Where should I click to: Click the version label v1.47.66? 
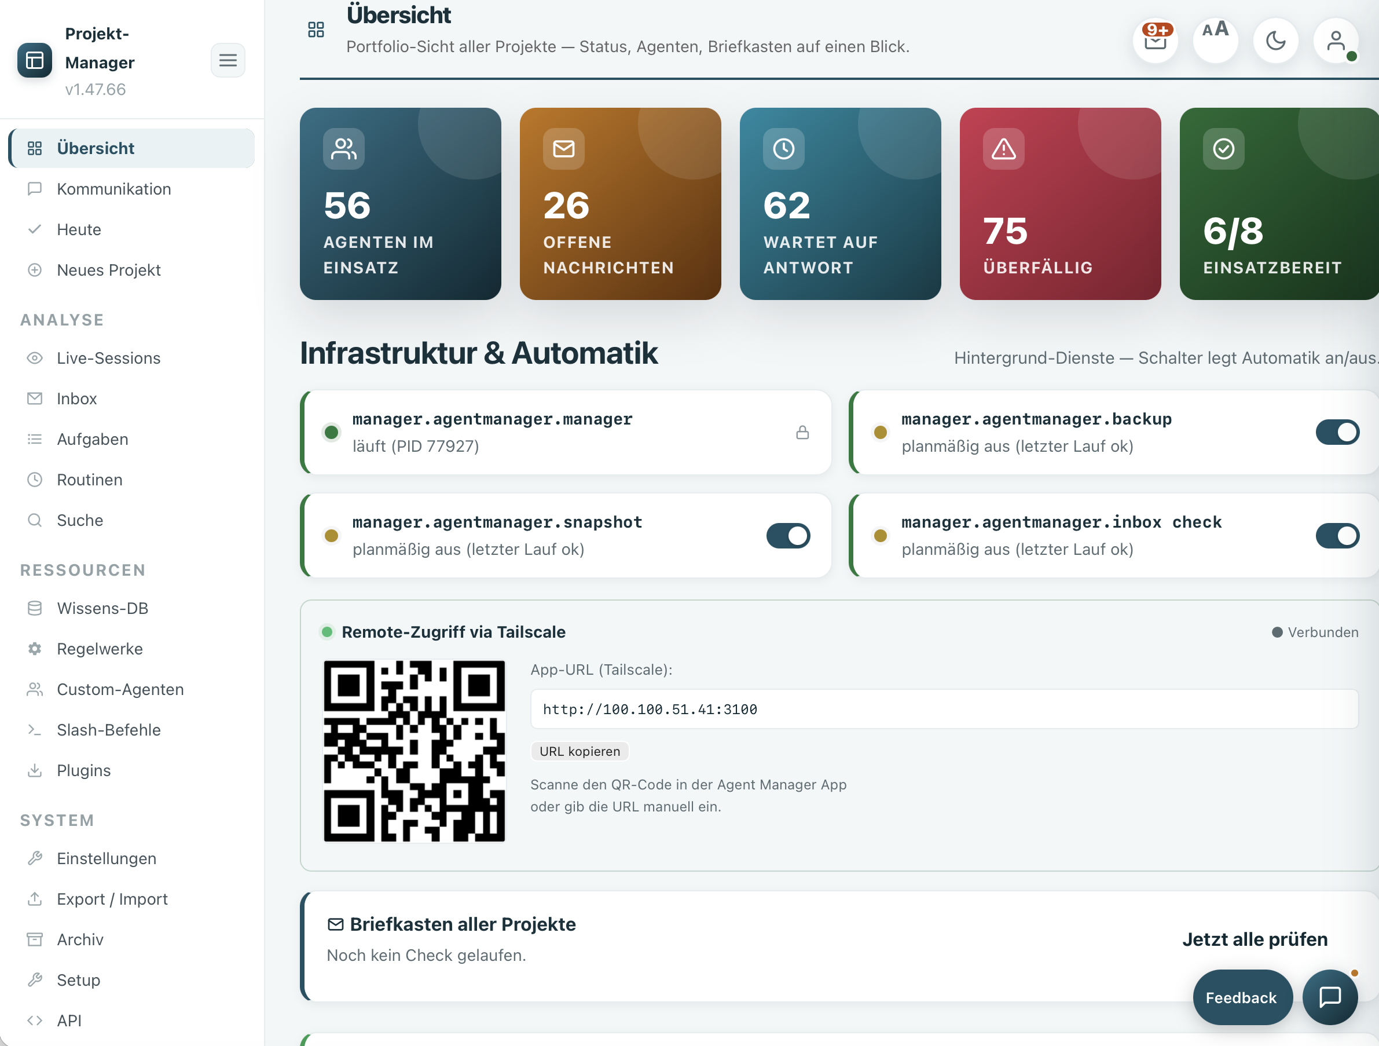click(96, 89)
